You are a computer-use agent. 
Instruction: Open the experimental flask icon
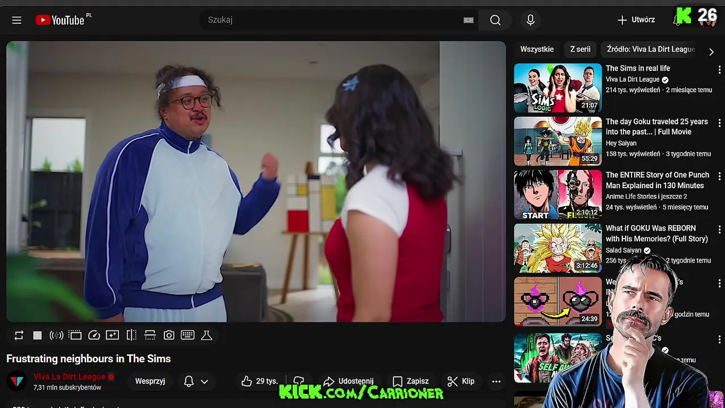click(207, 335)
